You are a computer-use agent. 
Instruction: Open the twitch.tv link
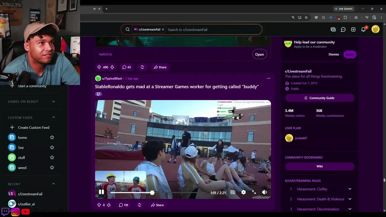[106, 54]
